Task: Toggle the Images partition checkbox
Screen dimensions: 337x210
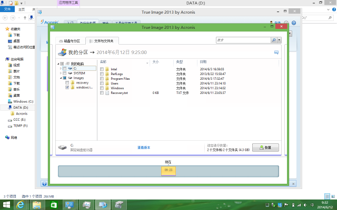Action: (x=64, y=78)
